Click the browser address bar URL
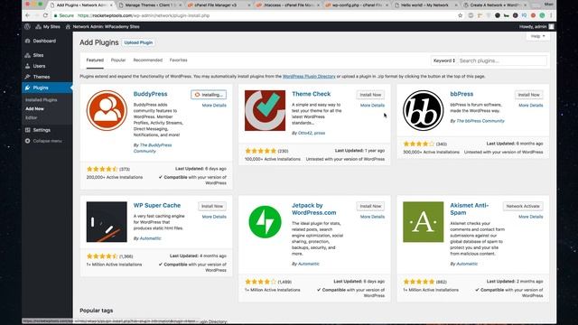The height and width of the screenshot is (325, 578). [x=144, y=15]
